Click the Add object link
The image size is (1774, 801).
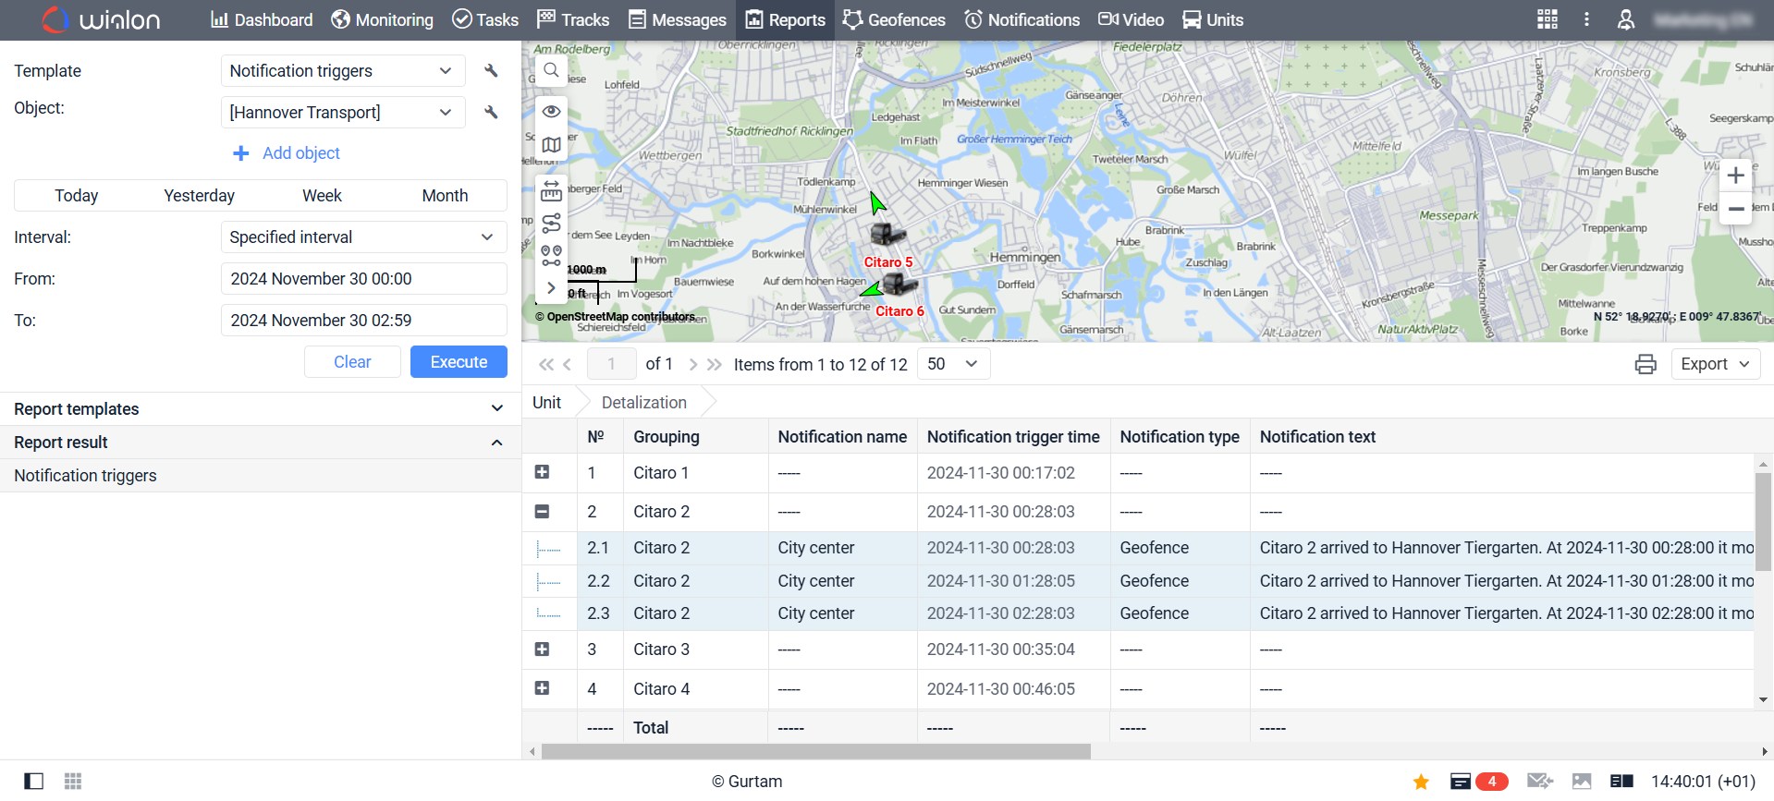click(288, 153)
